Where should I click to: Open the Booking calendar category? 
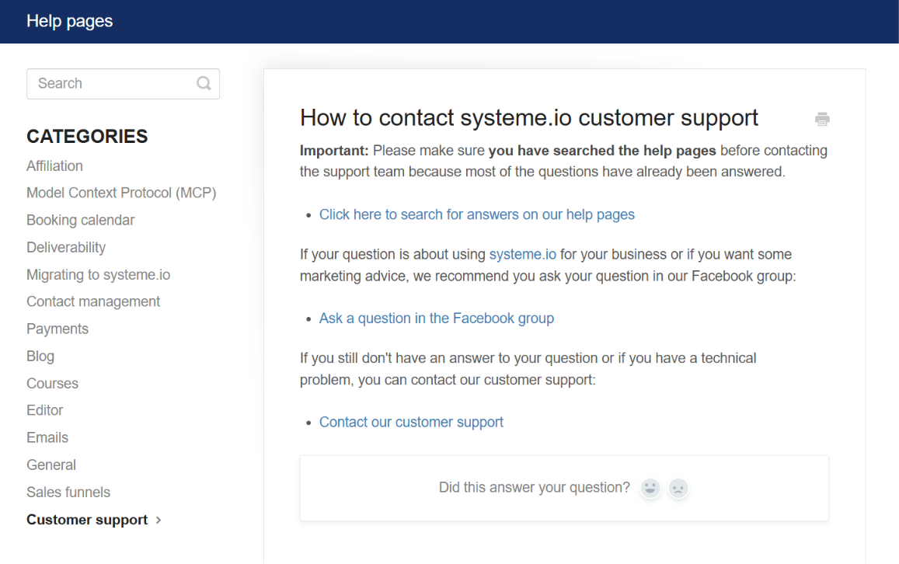80,220
